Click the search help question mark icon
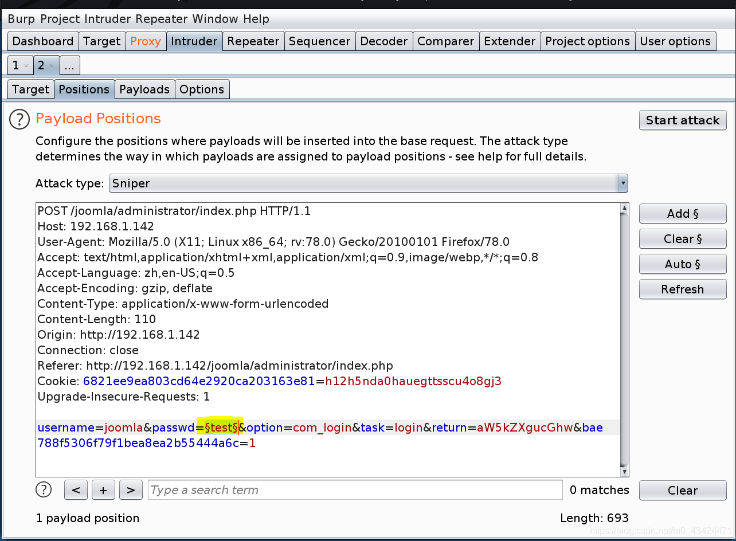 pos(44,489)
